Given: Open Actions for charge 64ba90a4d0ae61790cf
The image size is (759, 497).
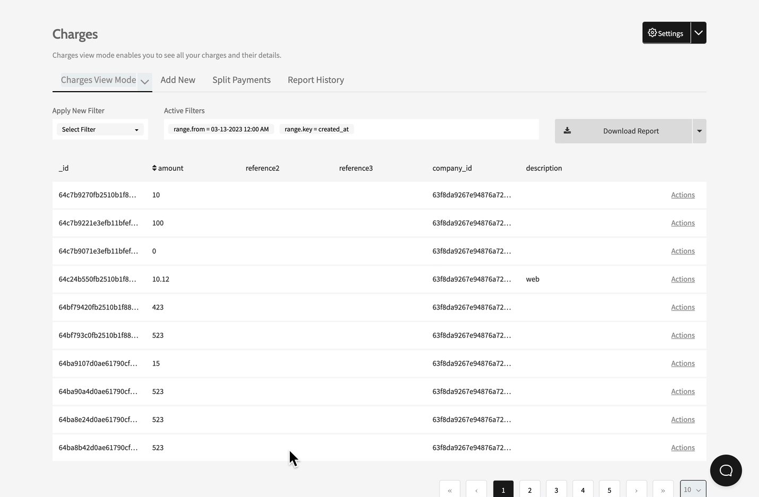Looking at the screenshot, I should coord(683,392).
